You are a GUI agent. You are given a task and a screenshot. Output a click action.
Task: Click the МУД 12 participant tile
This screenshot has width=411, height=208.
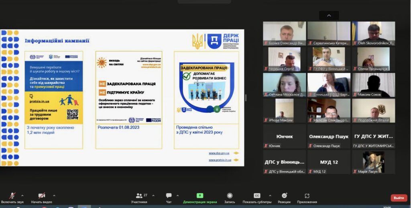click(329, 162)
